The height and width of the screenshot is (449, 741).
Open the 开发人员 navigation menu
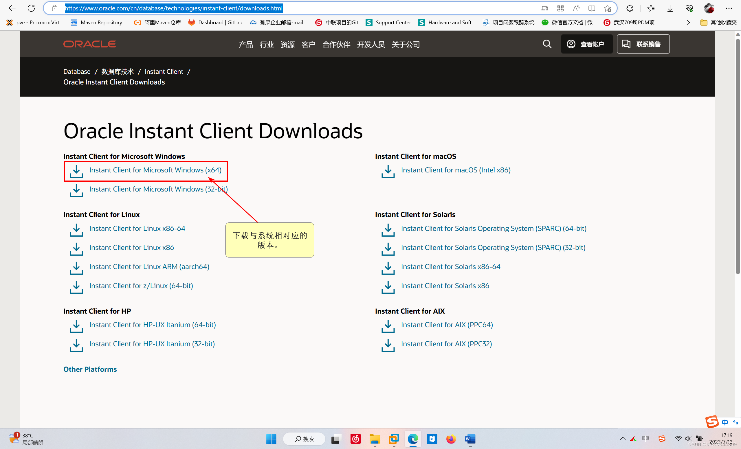(x=370, y=45)
